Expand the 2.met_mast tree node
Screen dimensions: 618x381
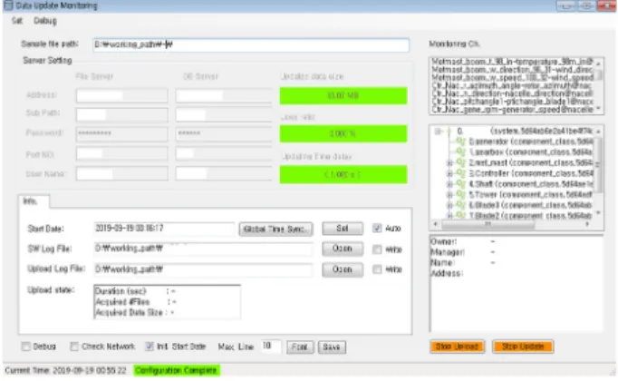coord(449,162)
